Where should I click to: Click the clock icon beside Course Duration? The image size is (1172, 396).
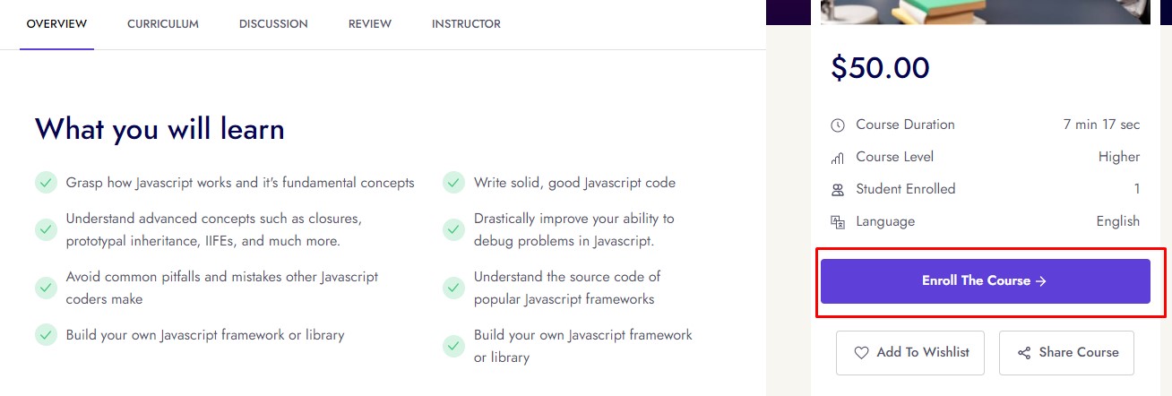[838, 125]
